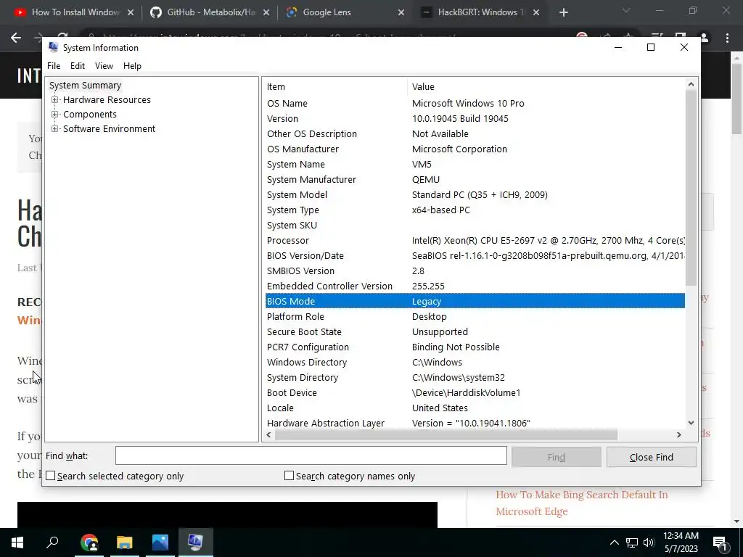The width and height of the screenshot is (743, 557).
Task: Click System Information taskbar icon
Action: click(196, 542)
